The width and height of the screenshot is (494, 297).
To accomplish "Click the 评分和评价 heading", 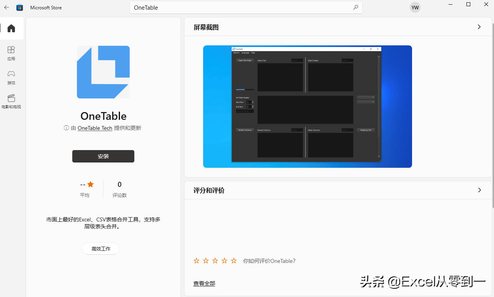I will coord(209,190).
